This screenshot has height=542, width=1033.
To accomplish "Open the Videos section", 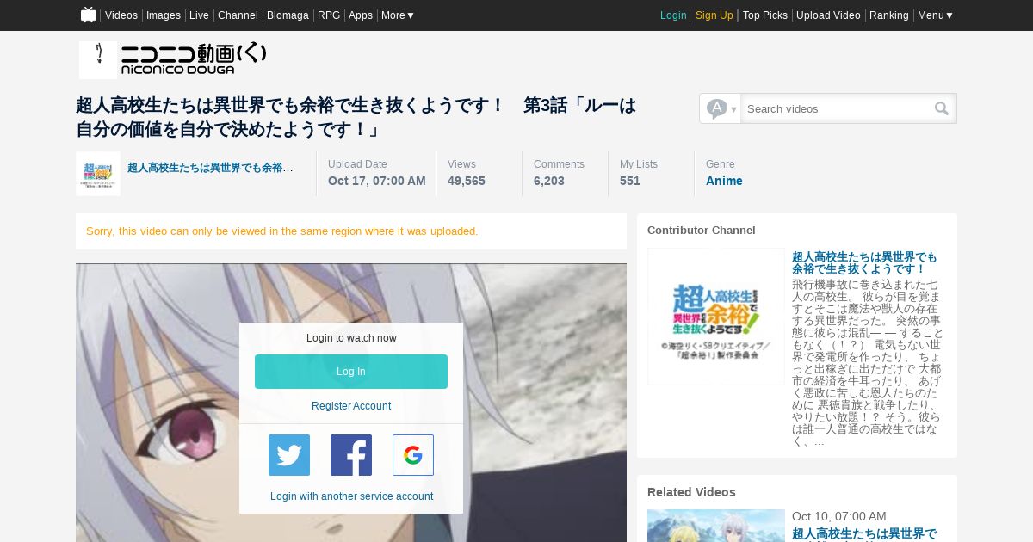I will 121,15.
